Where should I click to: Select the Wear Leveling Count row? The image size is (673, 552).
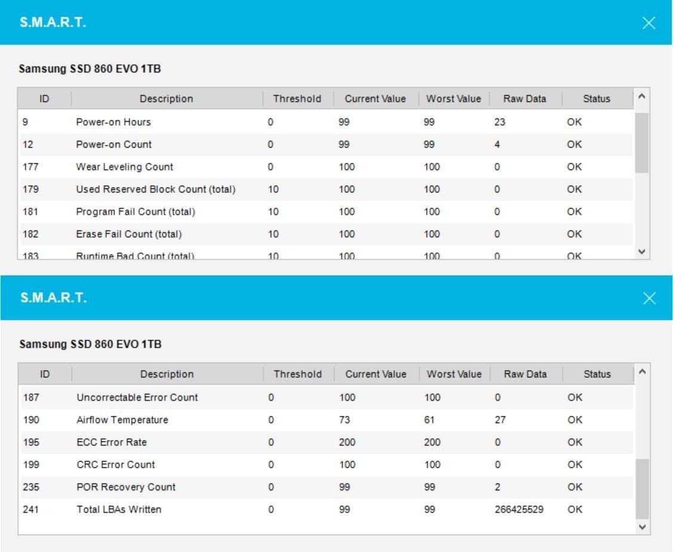point(326,167)
